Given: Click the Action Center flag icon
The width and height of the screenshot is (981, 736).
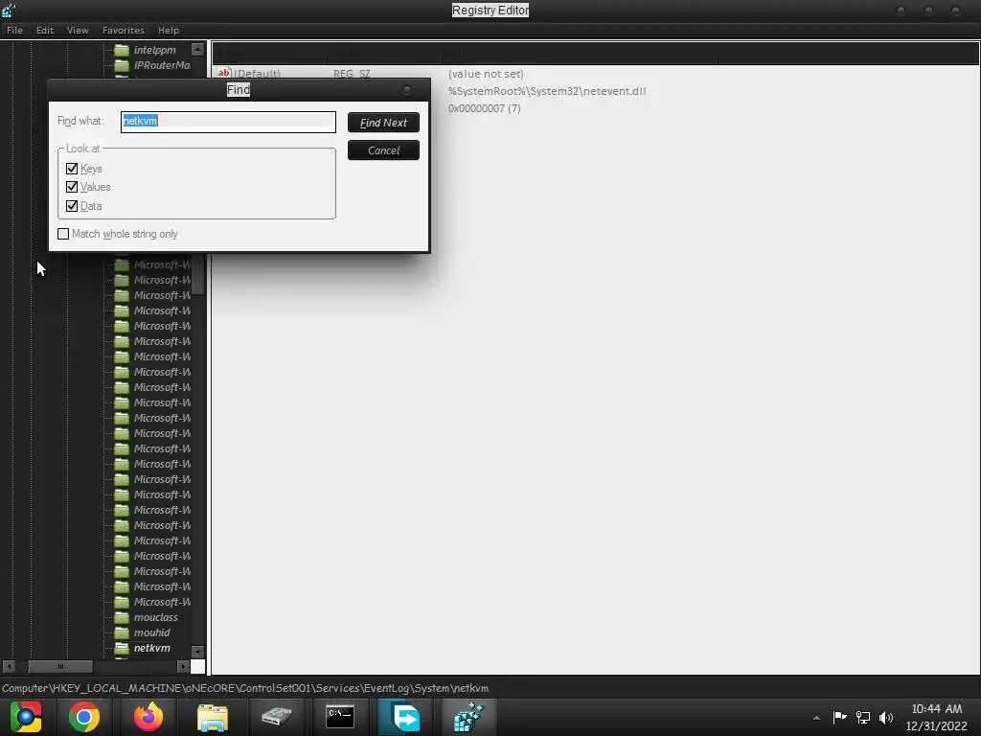Looking at the screenshot, I should pos(839,717).
